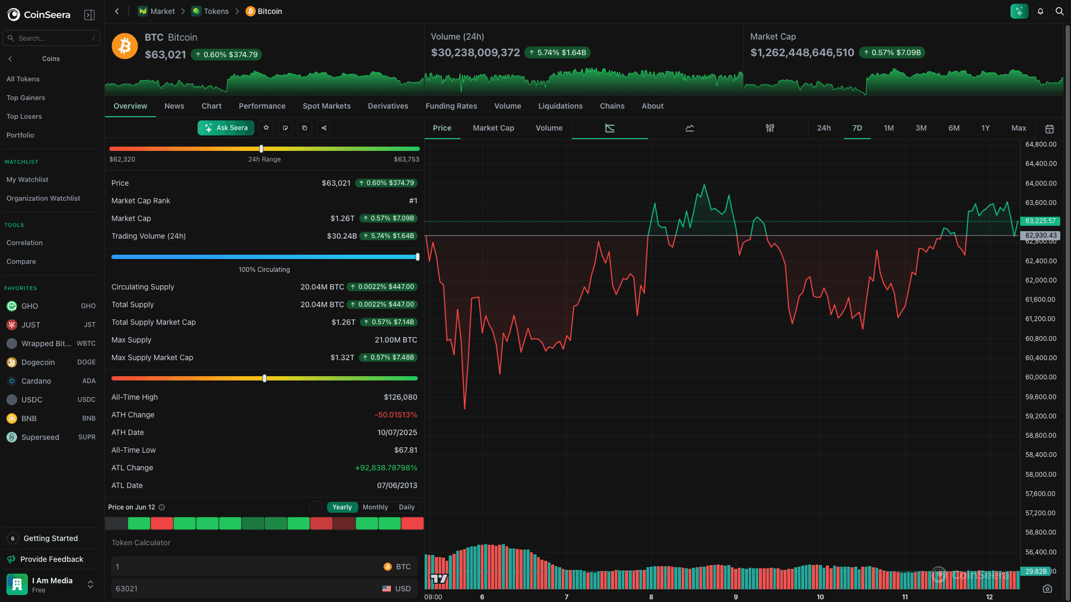Click the USD amount input showing 63021
The width and height of the screenshot is (1071, 602).
point(246,589)
